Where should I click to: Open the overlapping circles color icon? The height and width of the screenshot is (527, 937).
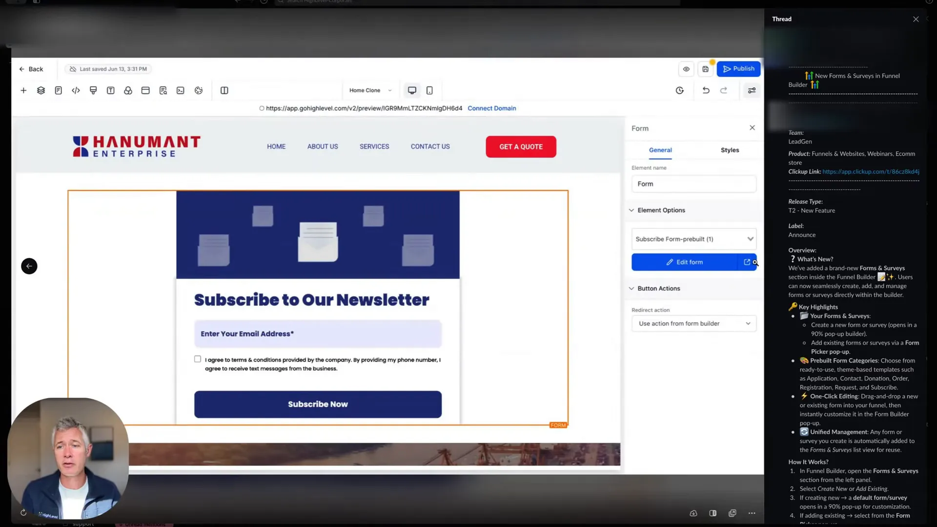click(128, 90)
